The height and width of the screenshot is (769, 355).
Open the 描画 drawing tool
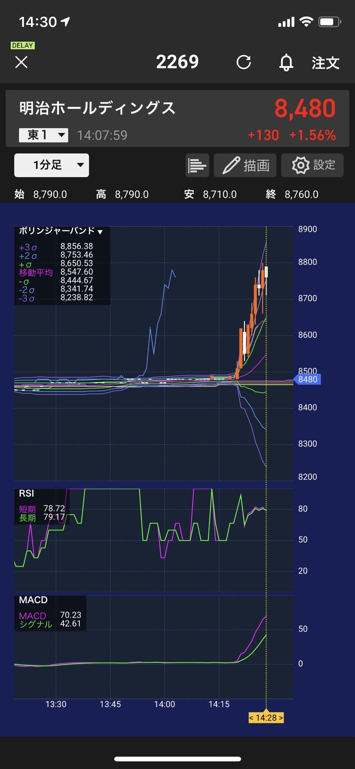245,165
